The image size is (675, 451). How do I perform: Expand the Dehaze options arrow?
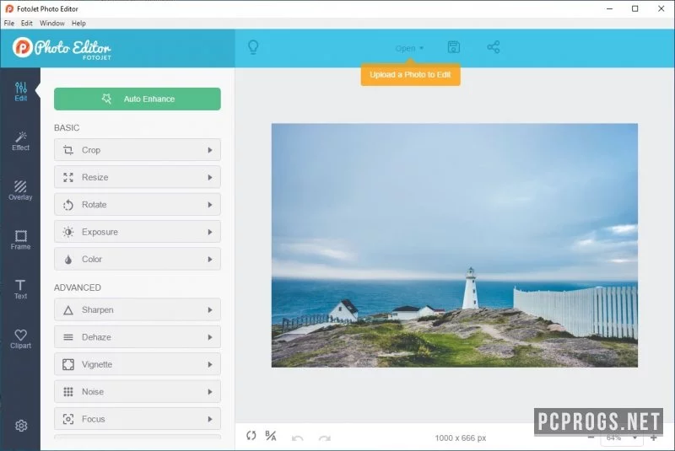pos(210,337)
